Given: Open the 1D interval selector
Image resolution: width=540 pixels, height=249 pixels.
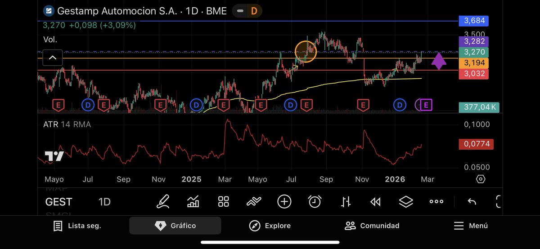Looking at the screenshot, I should pyautogui.click(x=104, y=202).
